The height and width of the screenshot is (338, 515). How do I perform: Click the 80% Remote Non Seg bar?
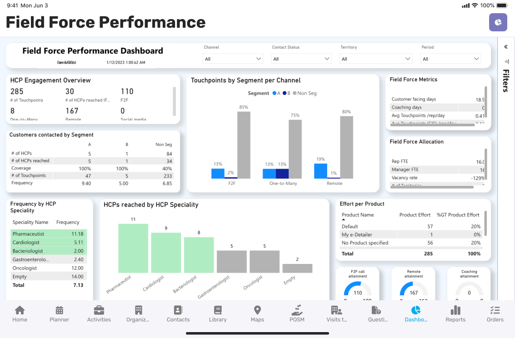[346, 147]
